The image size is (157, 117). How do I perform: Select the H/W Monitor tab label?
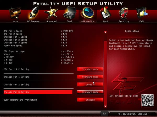coord(88,21)
